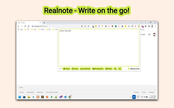The width and height of the screenshot is (174, 108).
Task: Open How Search works link
Action: pyautogui.click(x=52, y=92)
